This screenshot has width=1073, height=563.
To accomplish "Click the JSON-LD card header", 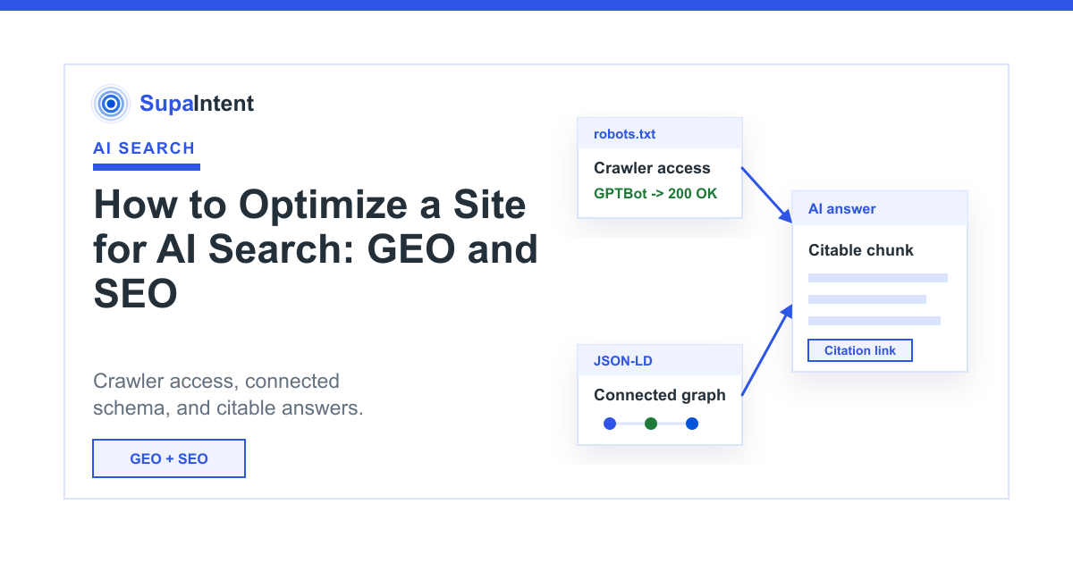I will [660, 361].
